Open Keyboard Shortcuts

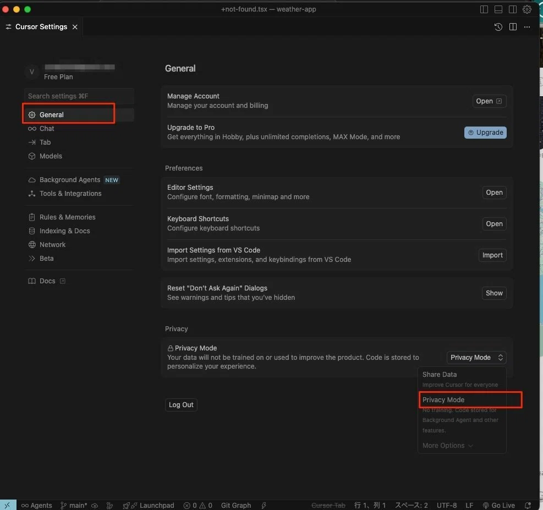494,224
